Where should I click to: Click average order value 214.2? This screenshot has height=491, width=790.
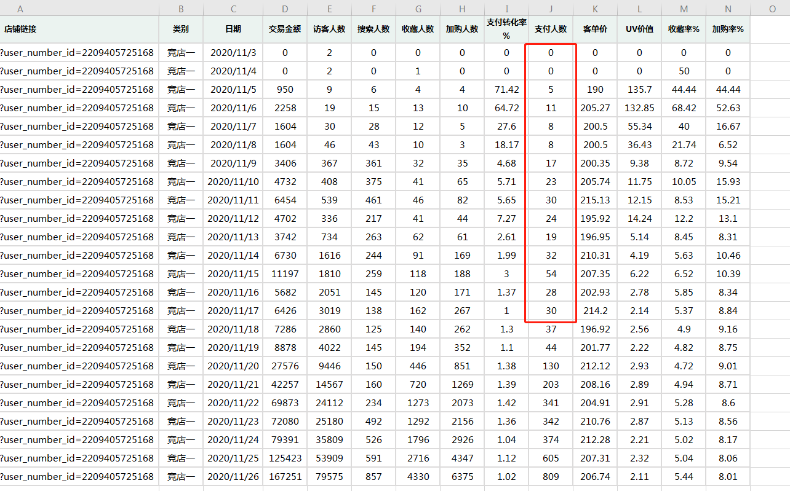point(595,311)
